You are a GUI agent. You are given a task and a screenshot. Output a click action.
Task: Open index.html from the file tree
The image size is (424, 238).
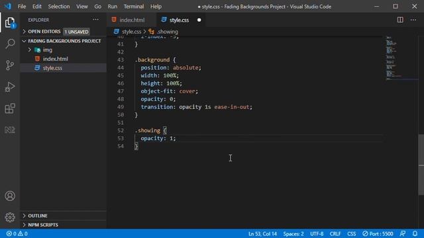coord(56,59)
